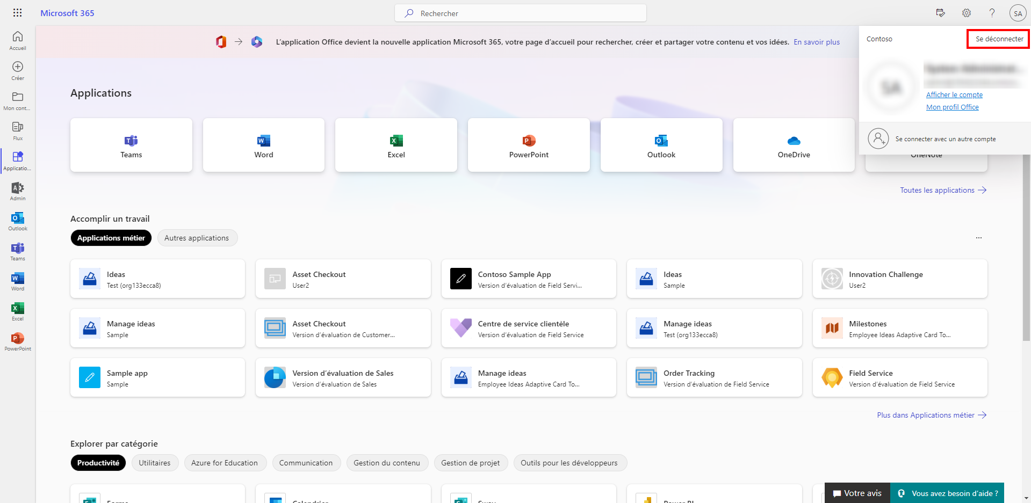Screen dimensions: 1031x503
Task: Open Milestones app card
Action: 900,328
